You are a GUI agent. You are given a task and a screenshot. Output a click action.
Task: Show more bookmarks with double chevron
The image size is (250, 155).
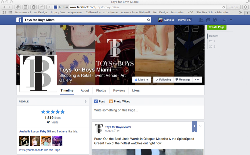pyautogui.click(x=240, y=12)
